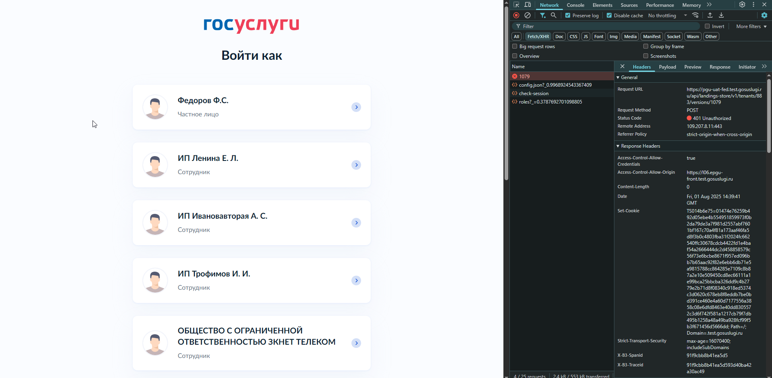The image size is (772, 378).
Task: Show more DevTools panel tabs
Action: coord(709,5)
